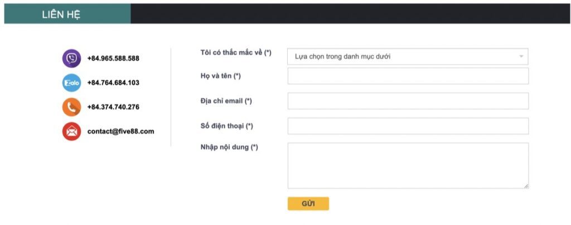The image size is (571, 225).
Task: Click the 'Số điện thoại (*)' label
Action: coord(227,126)
